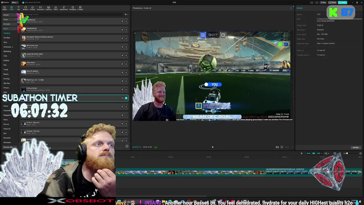Viewport: 364px width, 205px height.
Task: Favorite the ParadiseRoad track
Action: point(123,30)
